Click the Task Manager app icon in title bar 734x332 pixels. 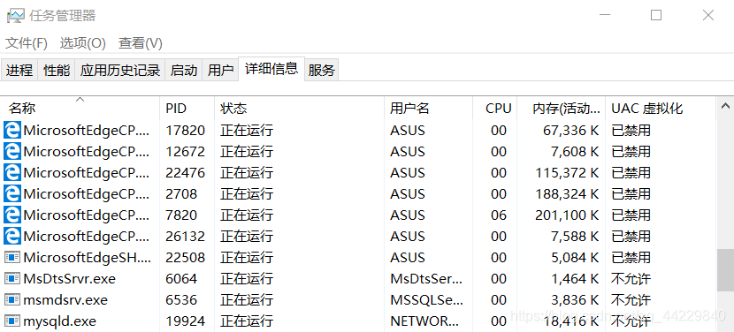(15, 16)
